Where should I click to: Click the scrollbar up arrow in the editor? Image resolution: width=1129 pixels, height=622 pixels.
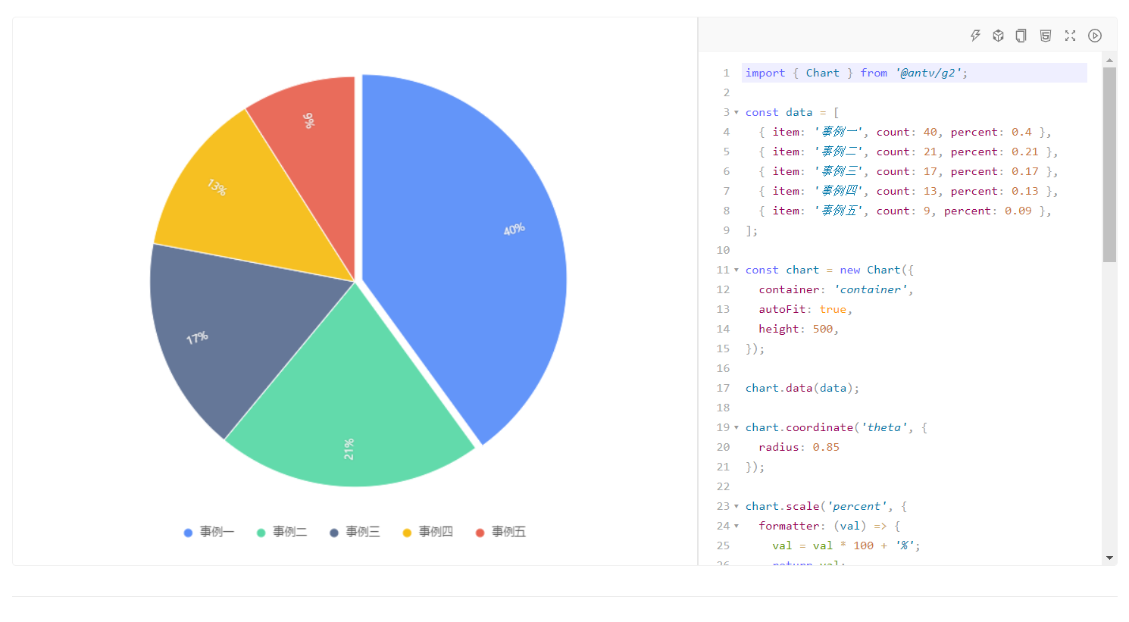1109,60
